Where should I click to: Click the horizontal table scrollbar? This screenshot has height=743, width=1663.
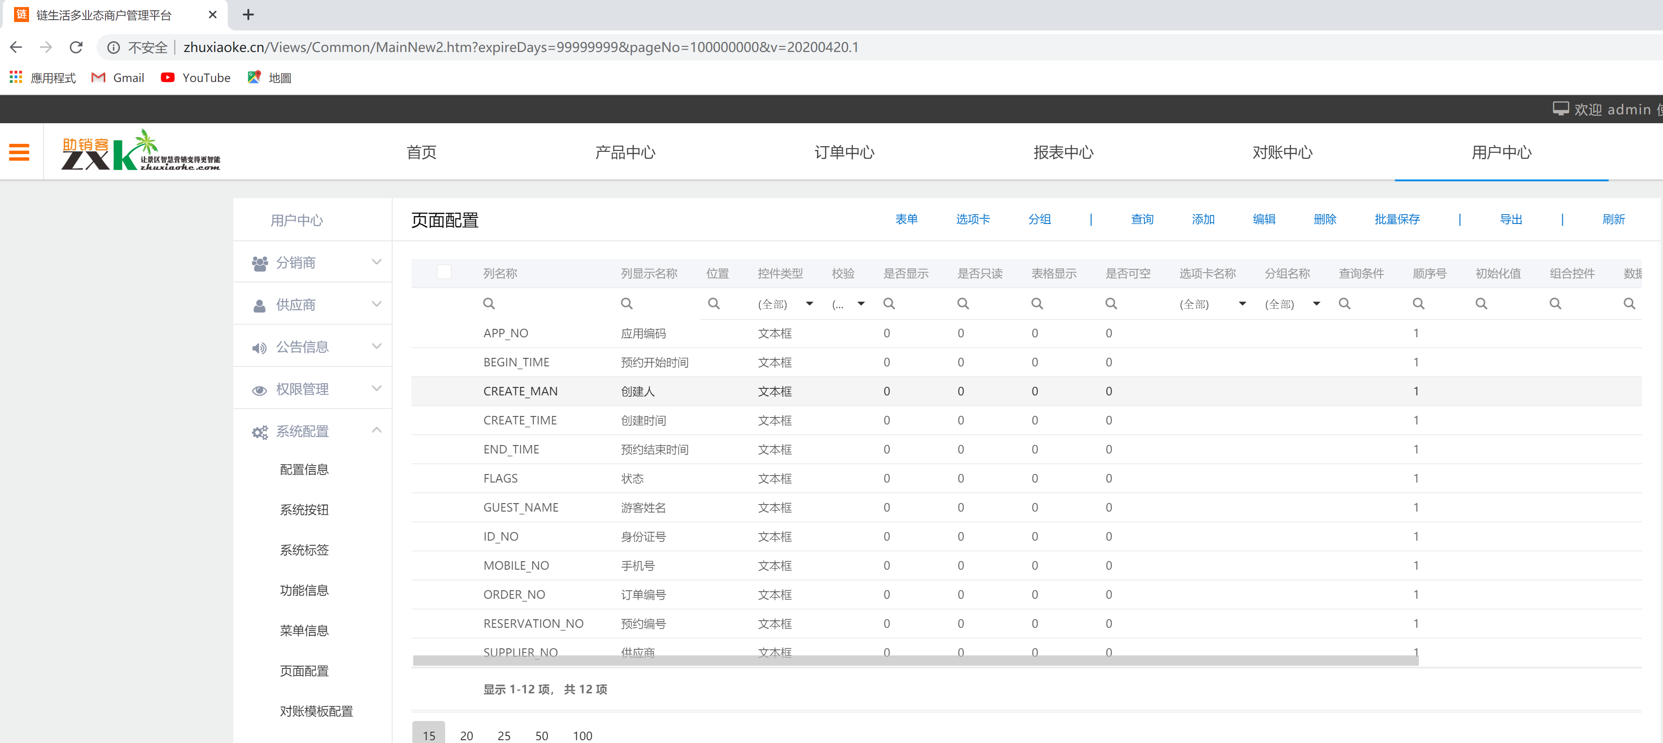click(x=915, y=661)
